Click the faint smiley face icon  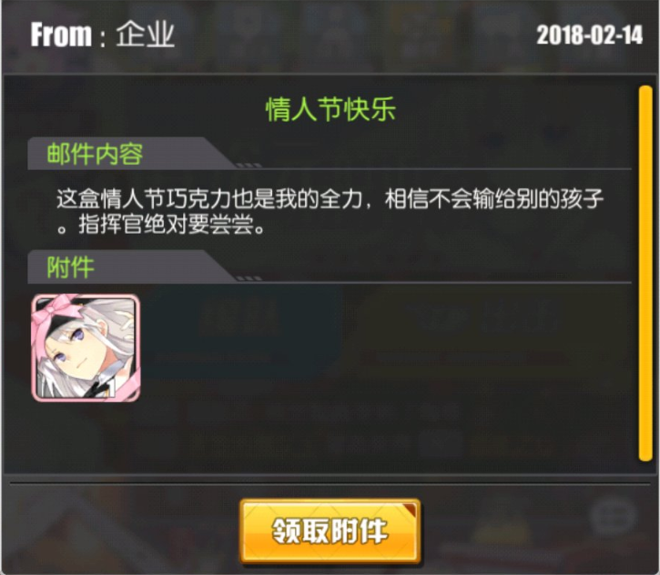(612, 515)
